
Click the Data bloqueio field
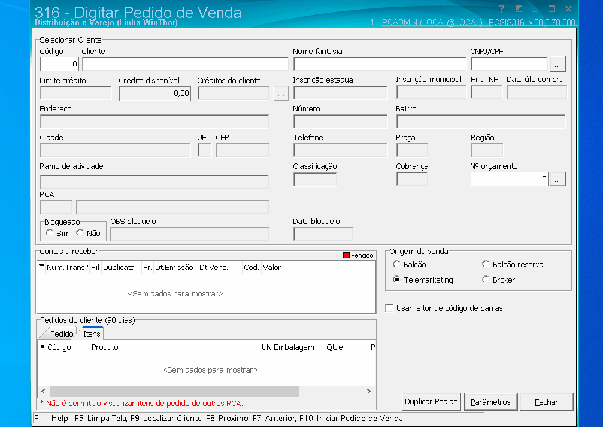click(x=323, y=234)
